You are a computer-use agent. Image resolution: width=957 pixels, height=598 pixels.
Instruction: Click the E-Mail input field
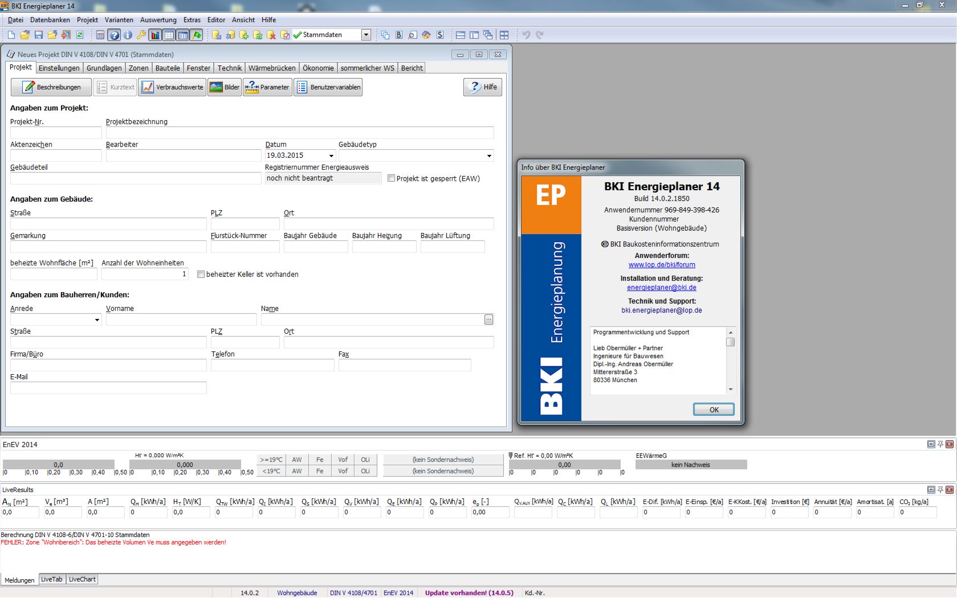(108, 388)
